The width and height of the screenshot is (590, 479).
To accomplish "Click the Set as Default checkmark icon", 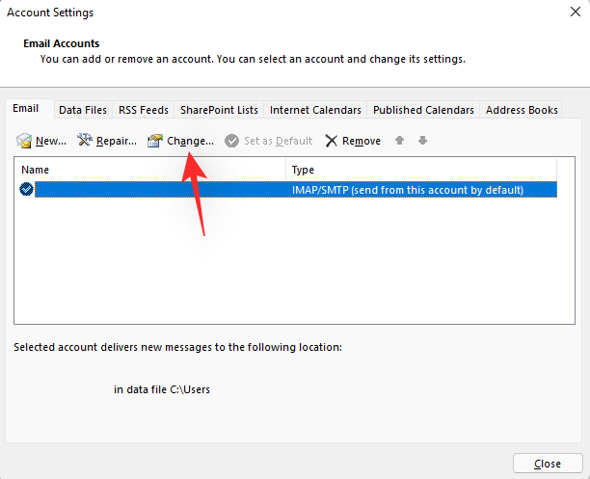I will click(x=231, y=142).
